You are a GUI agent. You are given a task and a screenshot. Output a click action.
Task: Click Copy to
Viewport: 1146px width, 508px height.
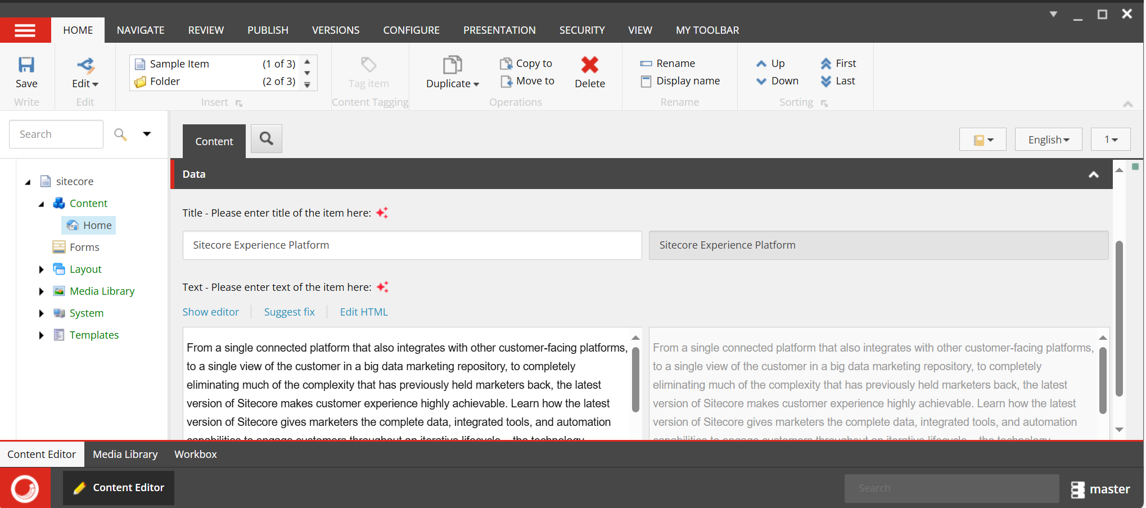[x=526, y=64]
